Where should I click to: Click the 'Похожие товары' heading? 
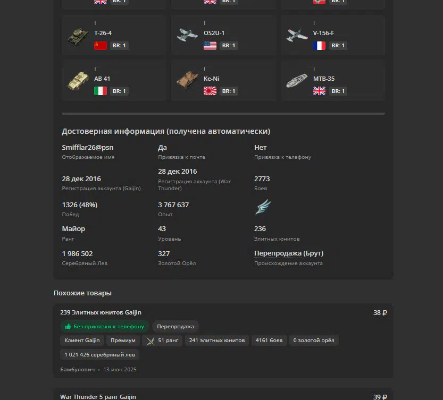[x=82, y=293]
